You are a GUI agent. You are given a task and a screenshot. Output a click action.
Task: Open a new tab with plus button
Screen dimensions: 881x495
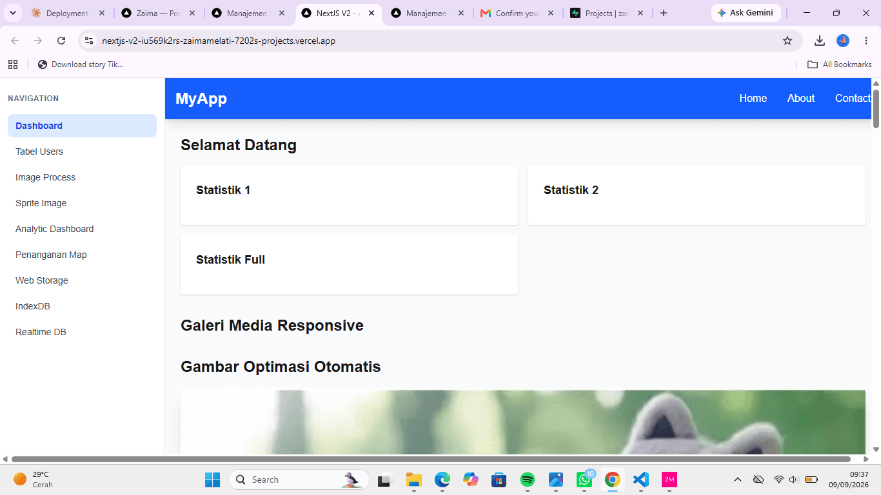click(664, 13)
